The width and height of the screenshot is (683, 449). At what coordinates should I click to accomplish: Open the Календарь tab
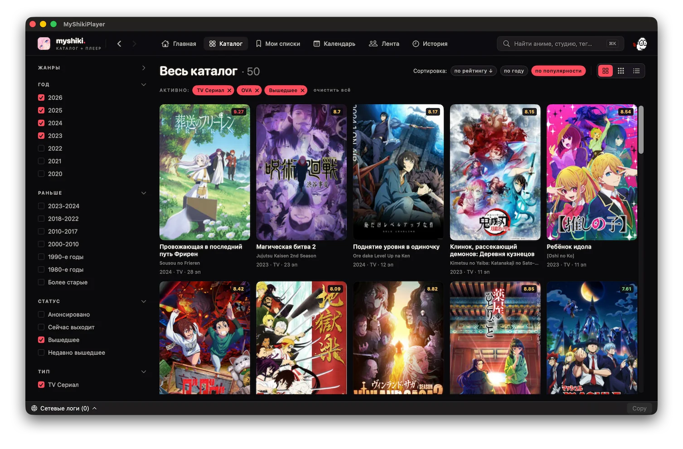click(334, 44)
